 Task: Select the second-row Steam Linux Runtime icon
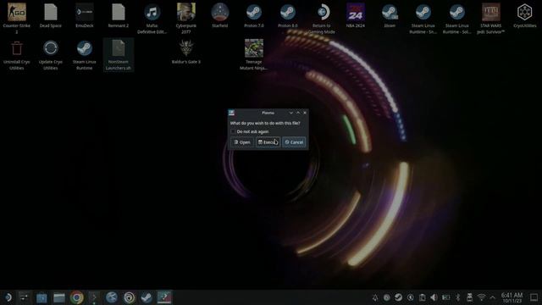coord(85,48)
